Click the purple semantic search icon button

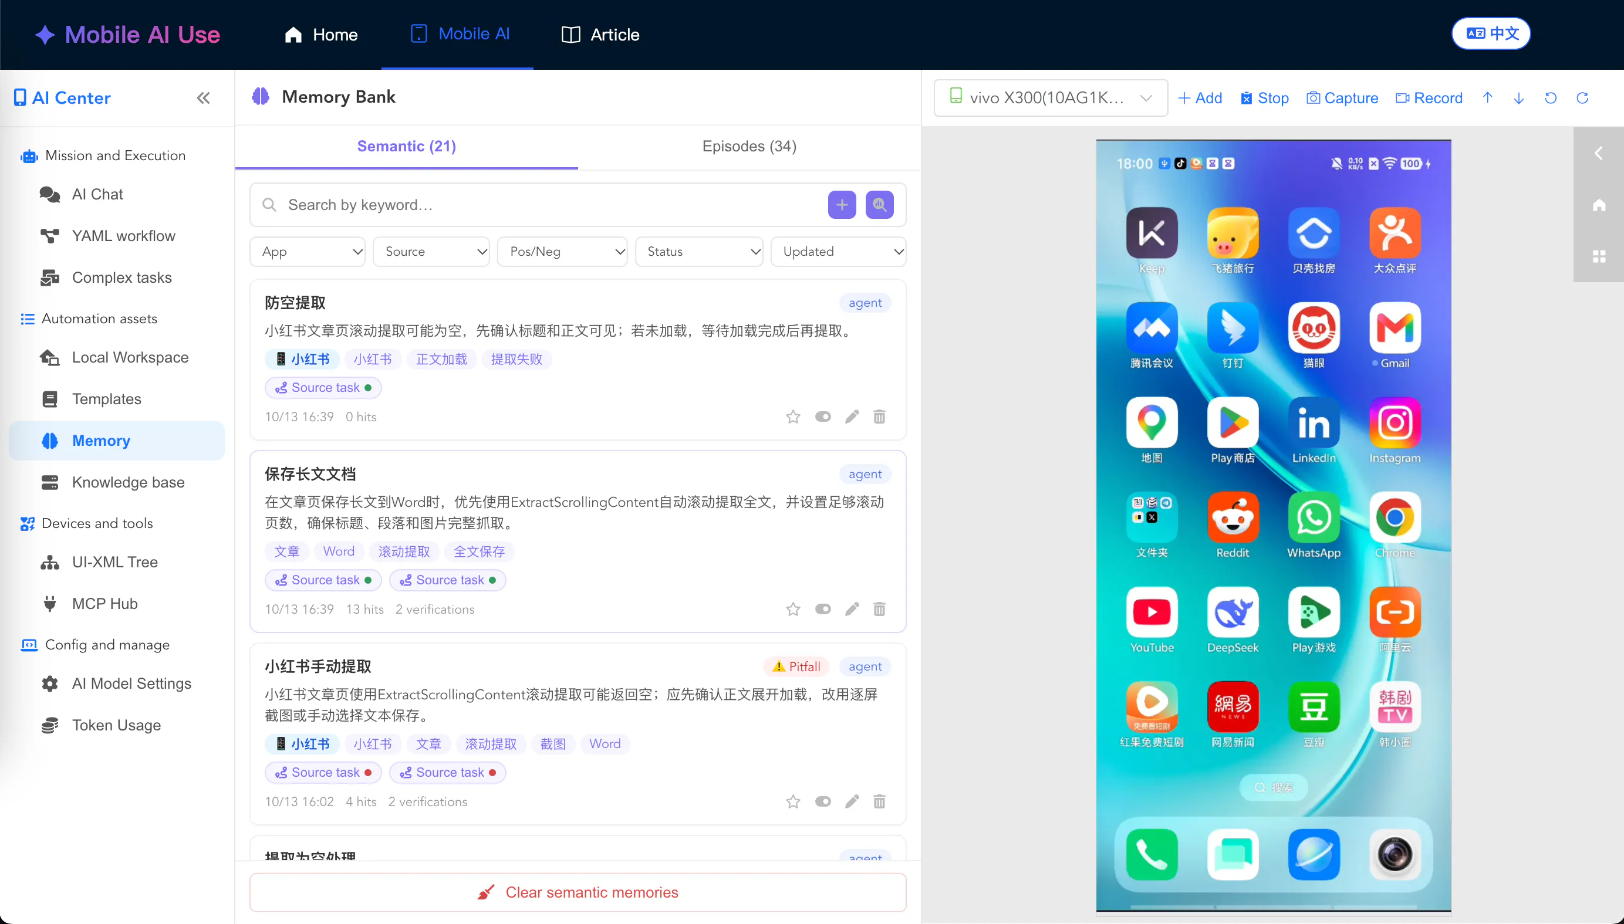[879, 205]
